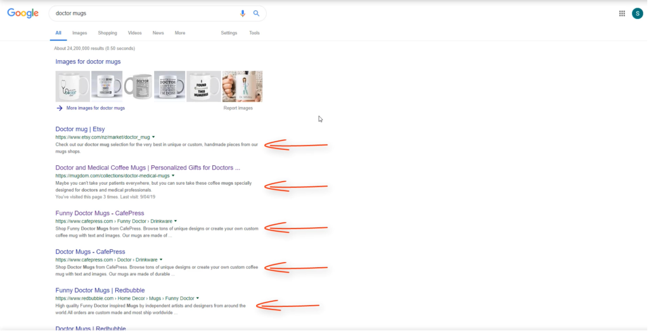
Task: Click More images for doctor mugs
Action: 95,108
